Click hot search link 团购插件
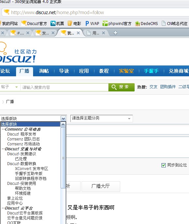Viewport: 189px width, 224px height. pyautogui.click(x=168, y=87)
